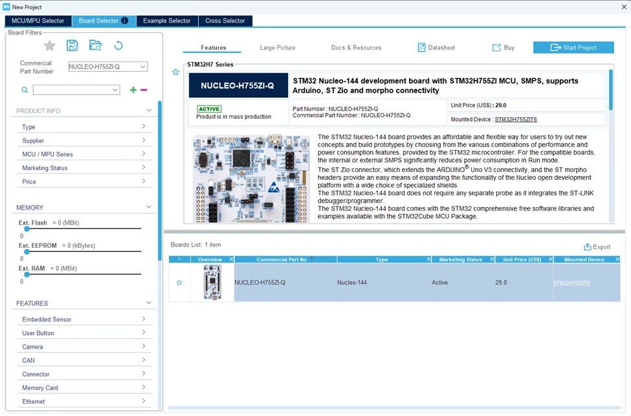Expand the Connector filter
The width and height of the screenshot is (631, 416).
point(144,373)
